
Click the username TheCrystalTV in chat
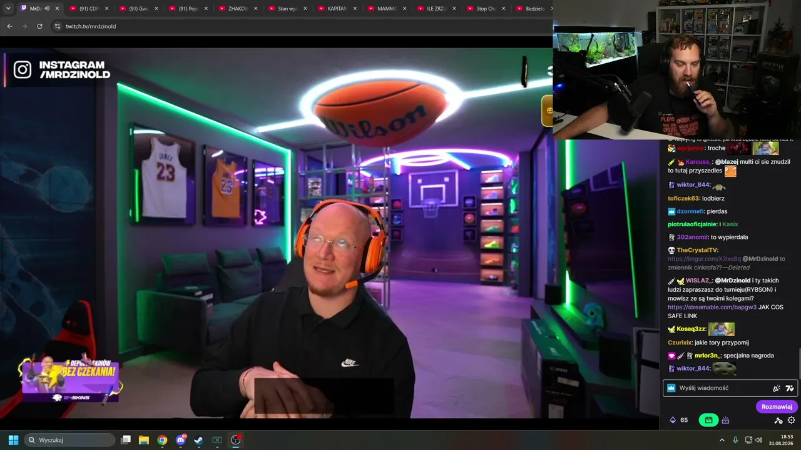point(697,250)
